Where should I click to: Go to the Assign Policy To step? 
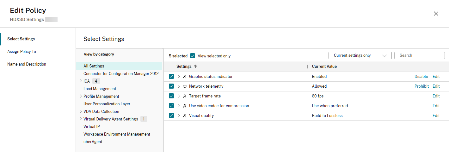point(22,52)
